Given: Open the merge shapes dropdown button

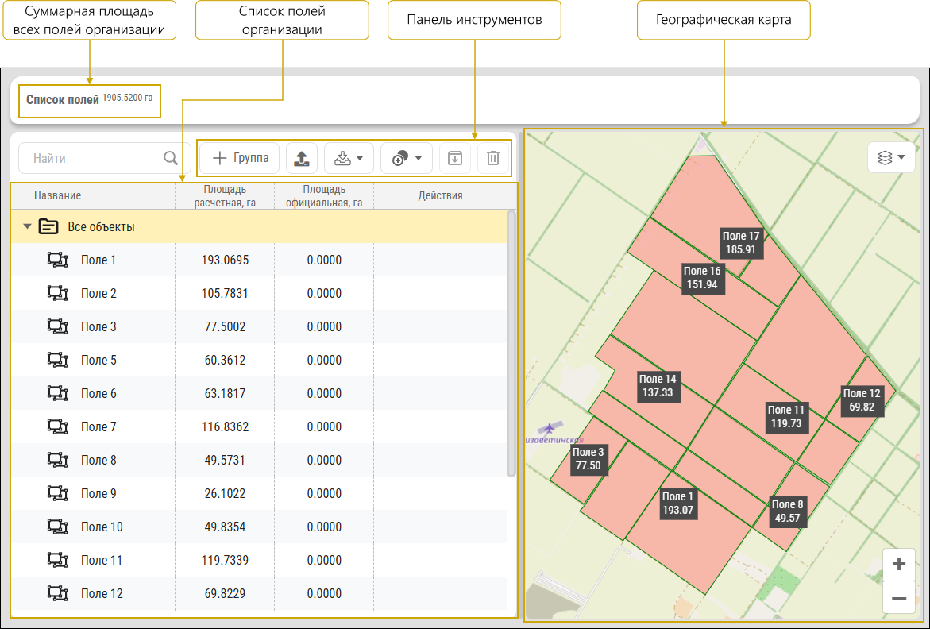Looking at the screenshot, I should click(x=407, y=158).
